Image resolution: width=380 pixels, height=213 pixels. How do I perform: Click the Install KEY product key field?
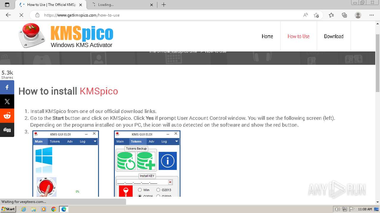point(142,182)
